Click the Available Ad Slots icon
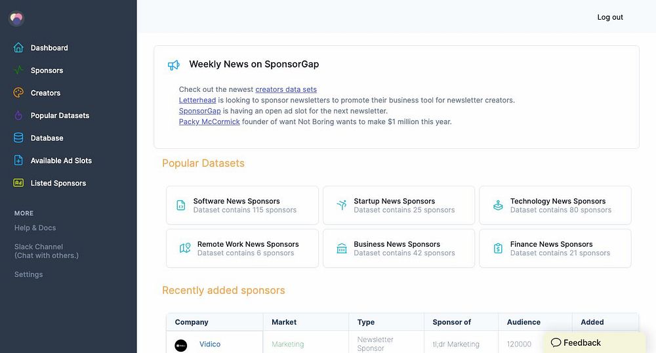The image size is (656, 353). click(18, 161)
